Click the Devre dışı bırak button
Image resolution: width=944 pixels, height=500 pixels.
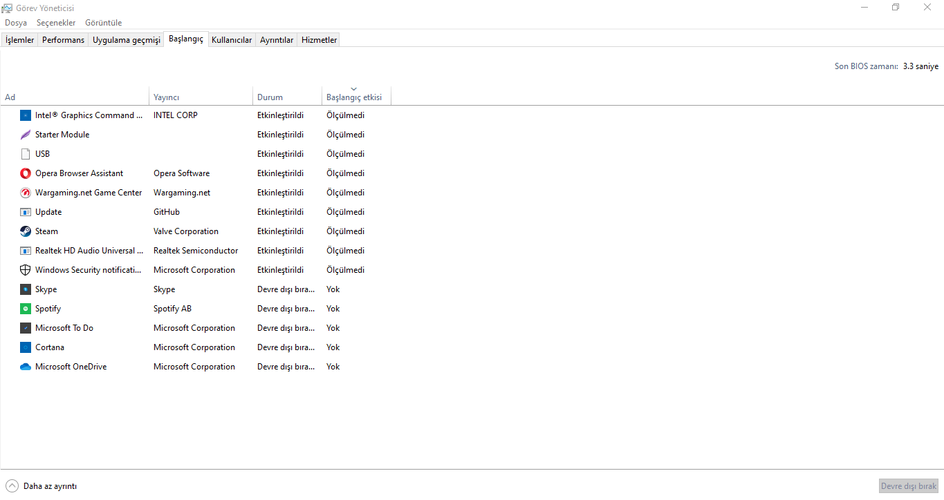click(909, 486)
